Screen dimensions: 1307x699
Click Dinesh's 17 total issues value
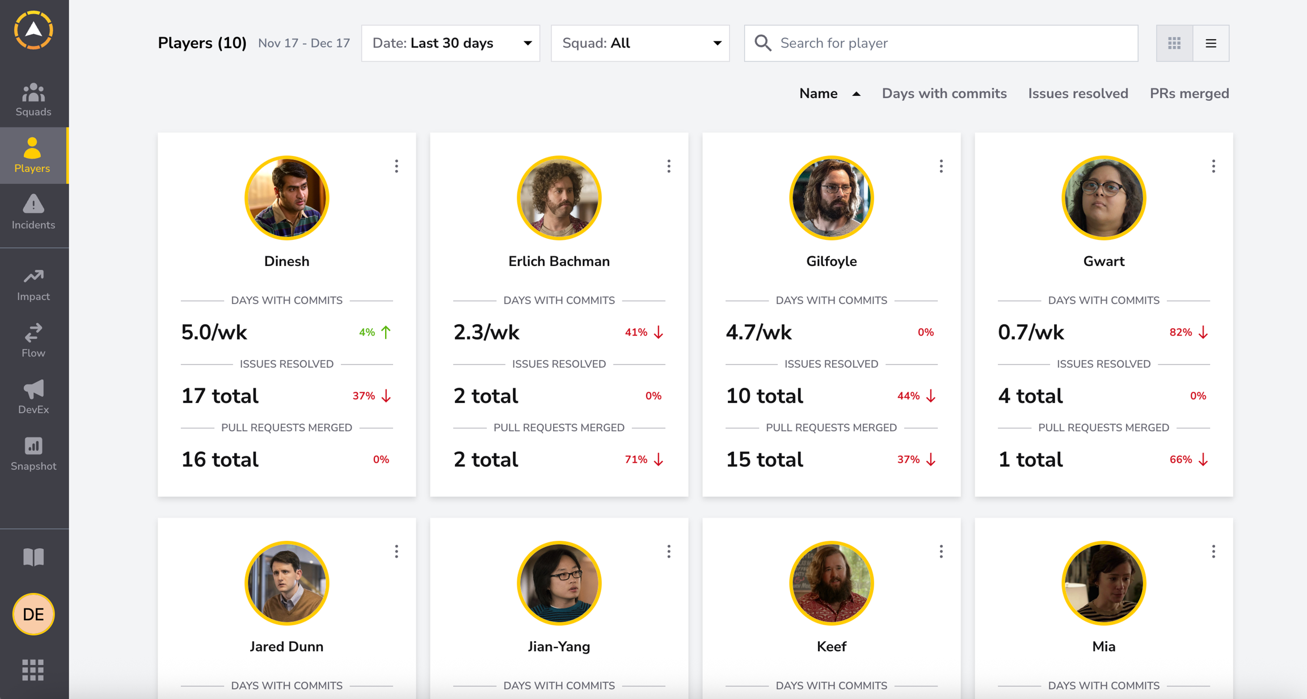click(x=220, y=396)
